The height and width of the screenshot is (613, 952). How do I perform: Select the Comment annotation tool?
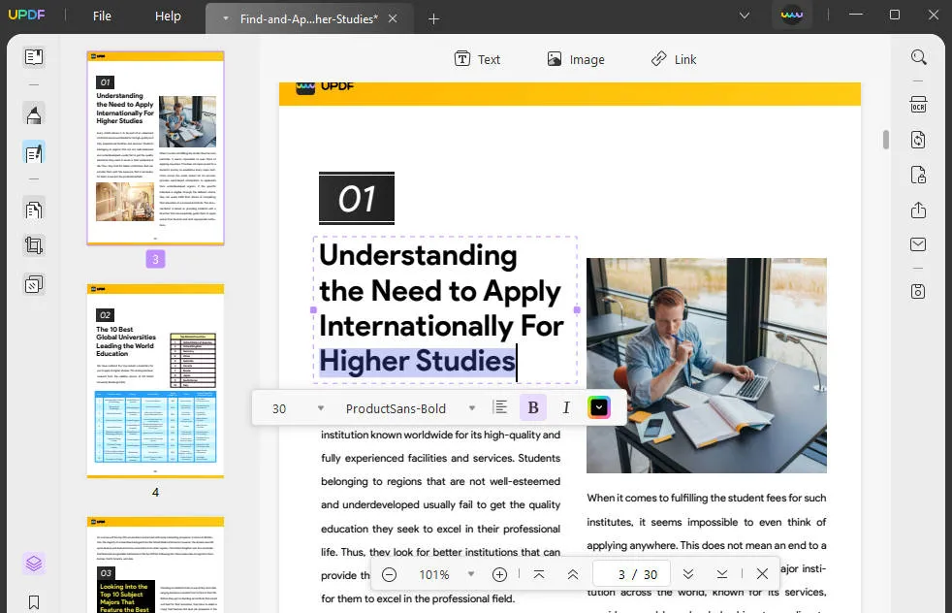pyautogui.click(x=34, y=113)
